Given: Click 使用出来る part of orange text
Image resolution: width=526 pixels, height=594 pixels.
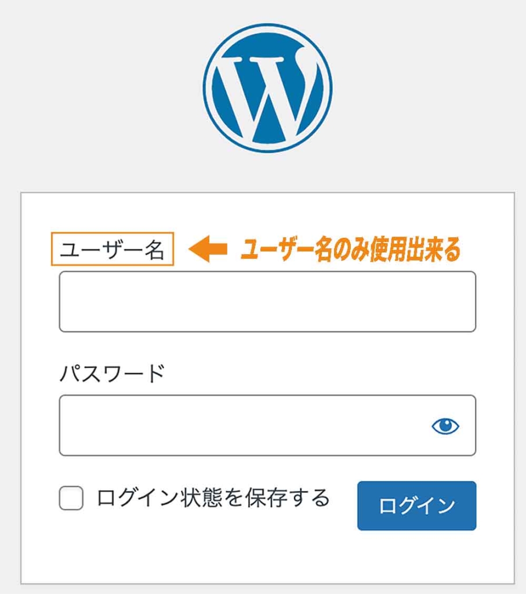Looking at the screenshot, I should pyautogui.click(x=415, y=249).
